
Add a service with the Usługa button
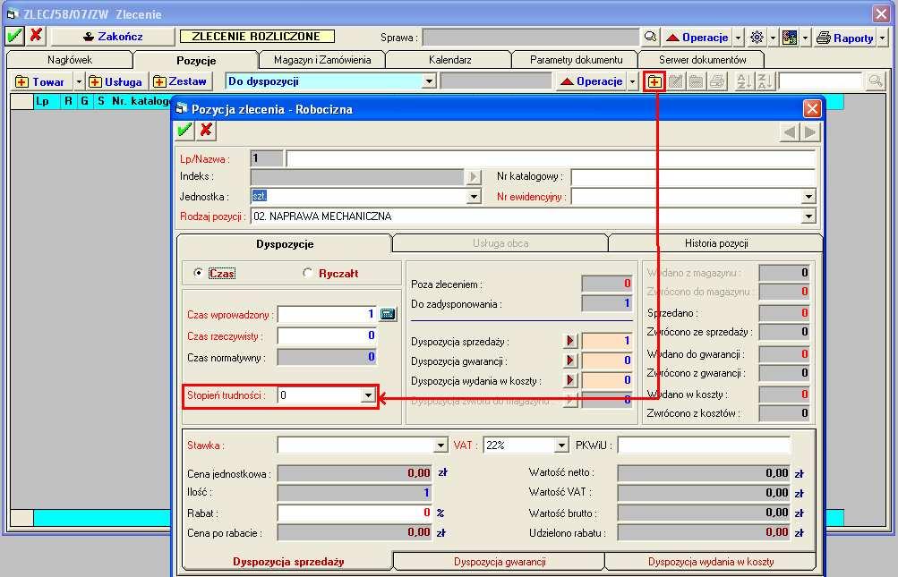point(116,82)
